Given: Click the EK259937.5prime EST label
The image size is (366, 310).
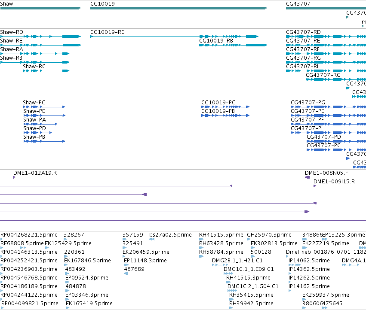Looking at the screenshot, I should coord(326,295).
